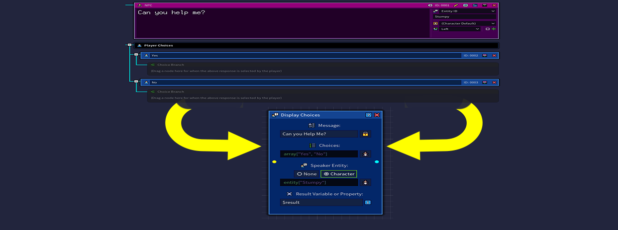Click the Can you Help Me? message field
The image size is (618, 230).
(318, 134)
